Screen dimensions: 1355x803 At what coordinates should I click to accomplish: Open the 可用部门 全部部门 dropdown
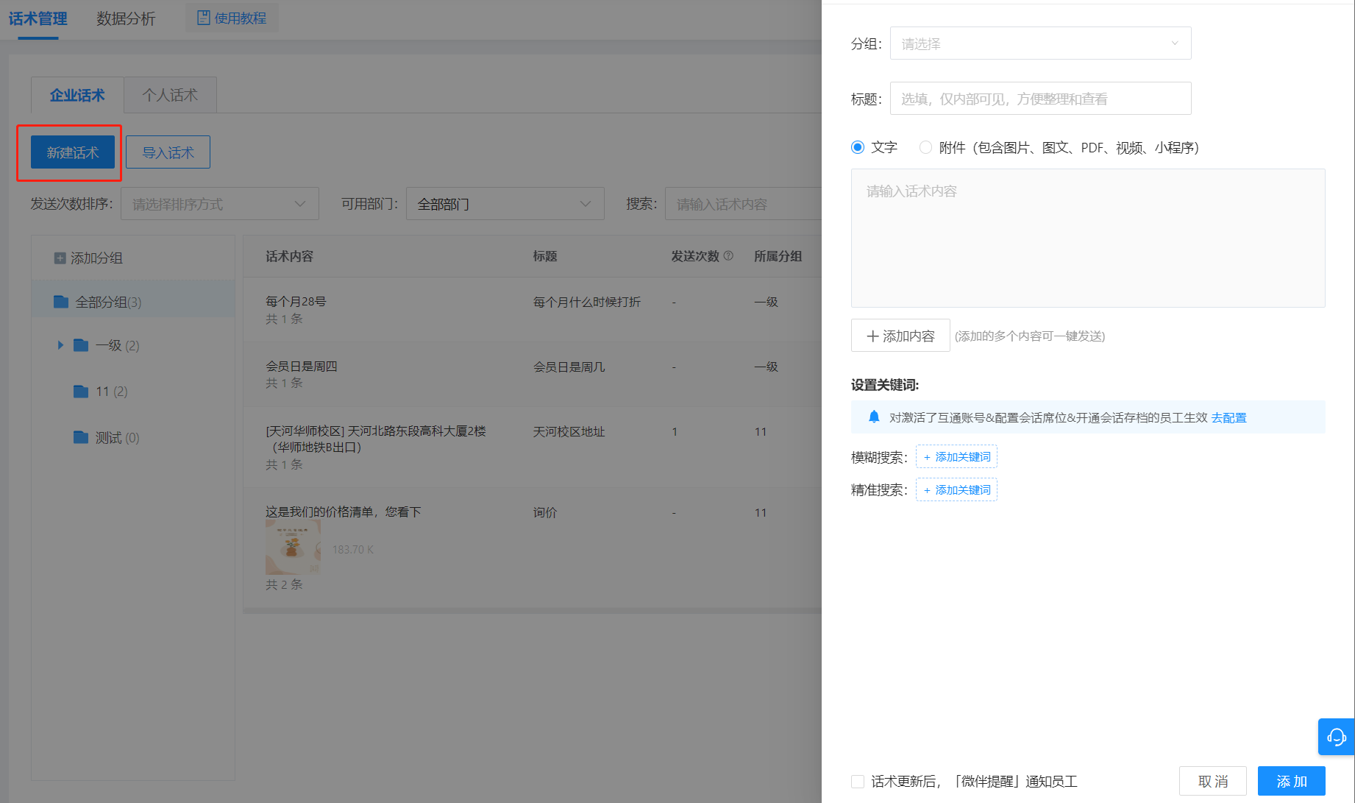505,204
